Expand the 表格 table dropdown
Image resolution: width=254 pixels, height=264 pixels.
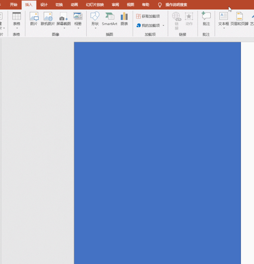pos(16,28)
